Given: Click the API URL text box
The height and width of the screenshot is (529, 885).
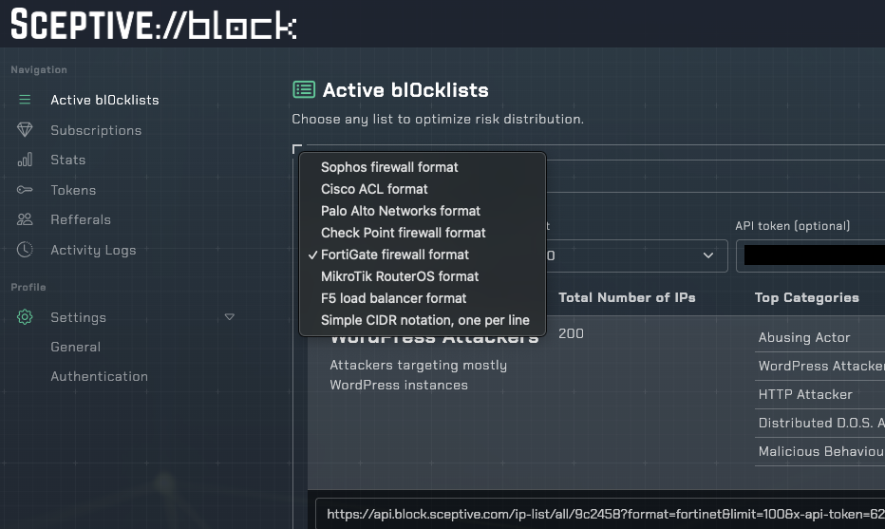Looking at the screenshot, I should coord(598,514).
